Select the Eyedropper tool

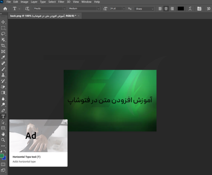click(3, 58)
